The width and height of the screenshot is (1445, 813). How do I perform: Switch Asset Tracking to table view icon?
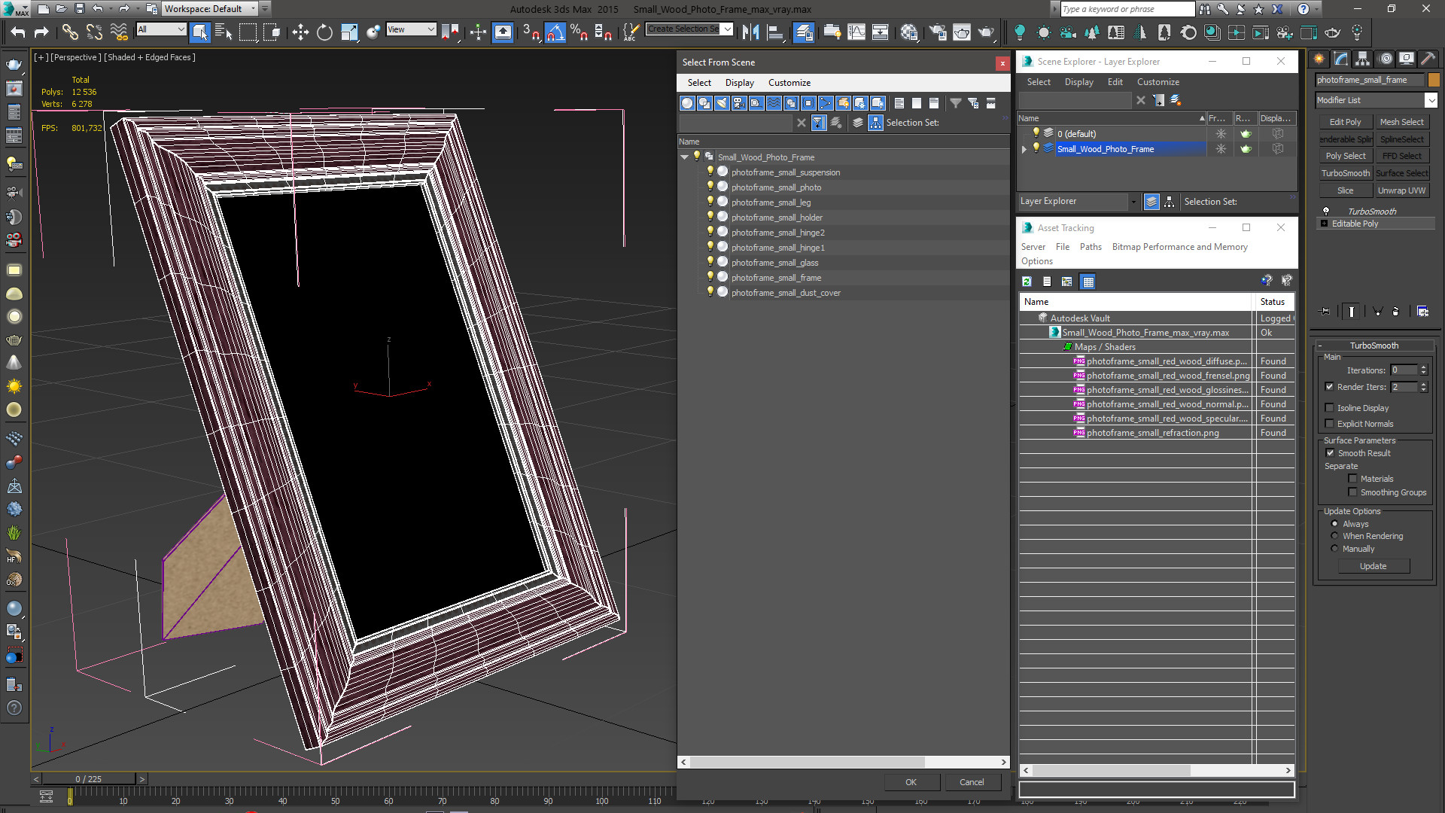[1088, 282]
